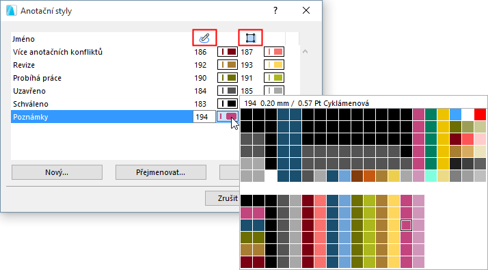The height and width of the screenshot is (270, 488).
Task: Click pen value text 186
Action: coord(200,52)
